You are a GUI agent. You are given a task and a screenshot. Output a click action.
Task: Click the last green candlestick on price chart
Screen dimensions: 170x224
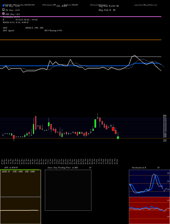[x=118, y=137]
